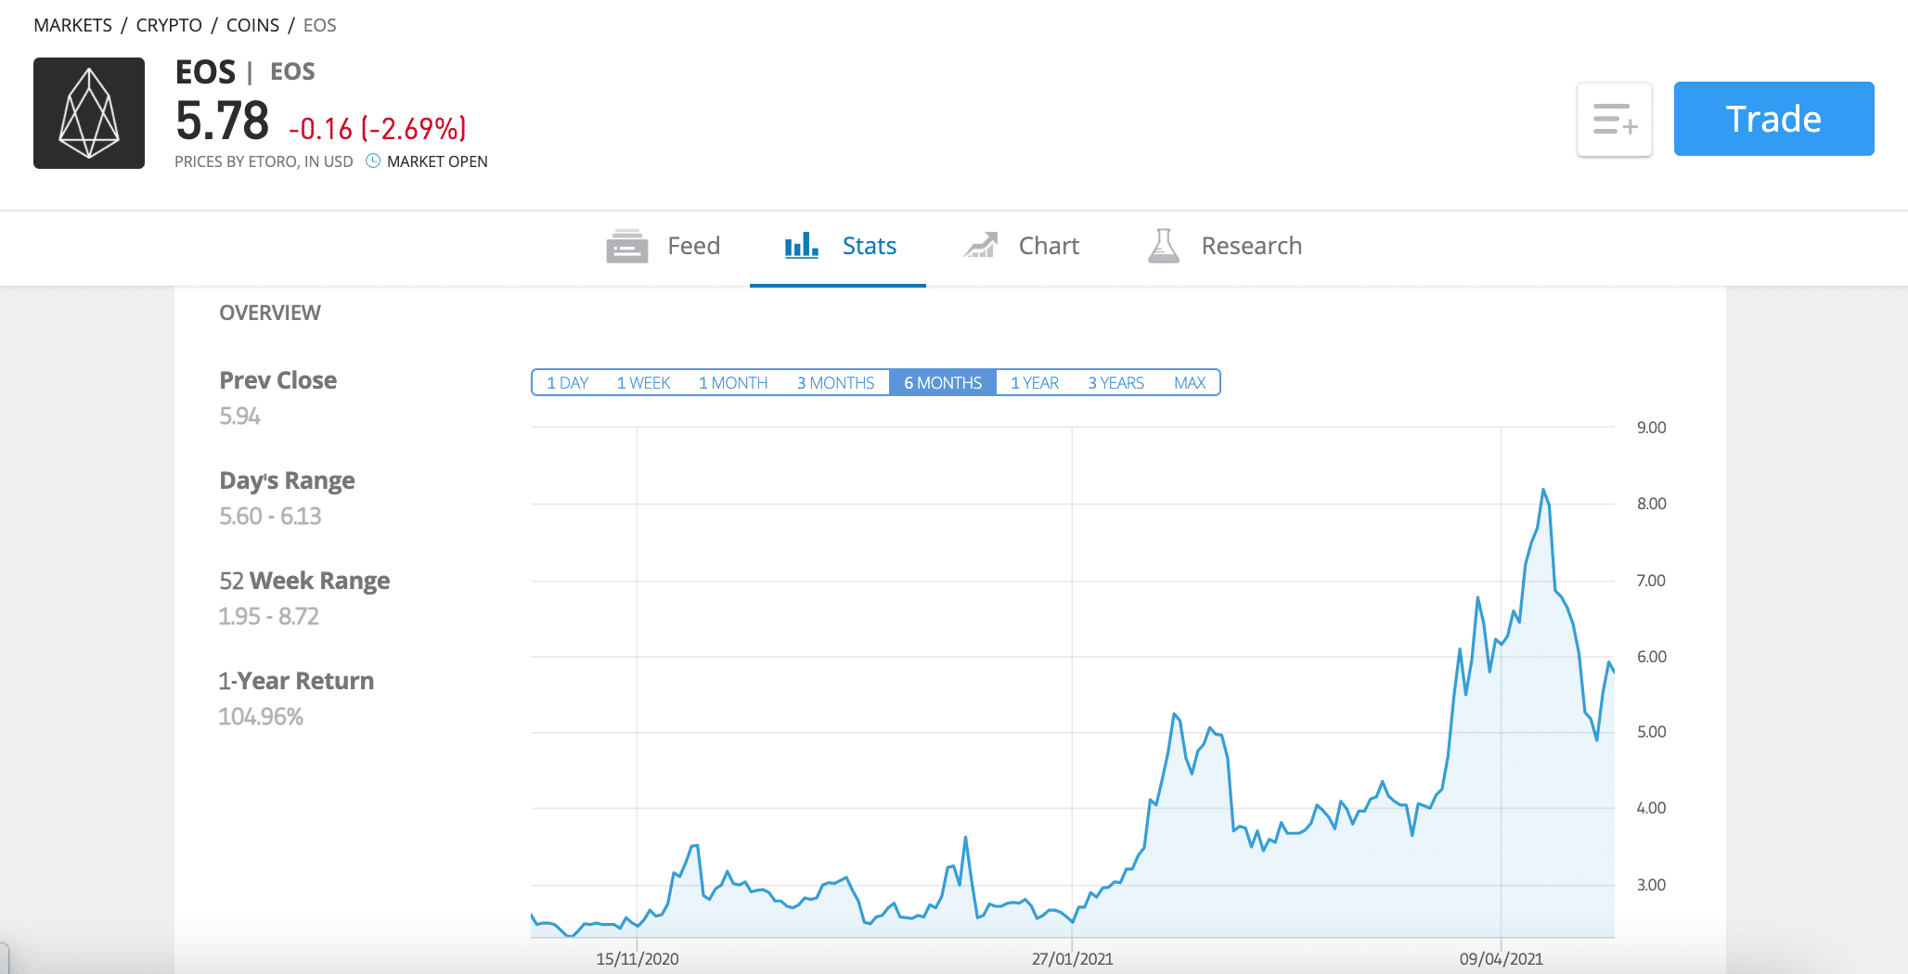The width and height of the screenshot is (1908, 974).
Task: Open the CRYPTO breadcrumb link
Action: (x=169, y=25)
